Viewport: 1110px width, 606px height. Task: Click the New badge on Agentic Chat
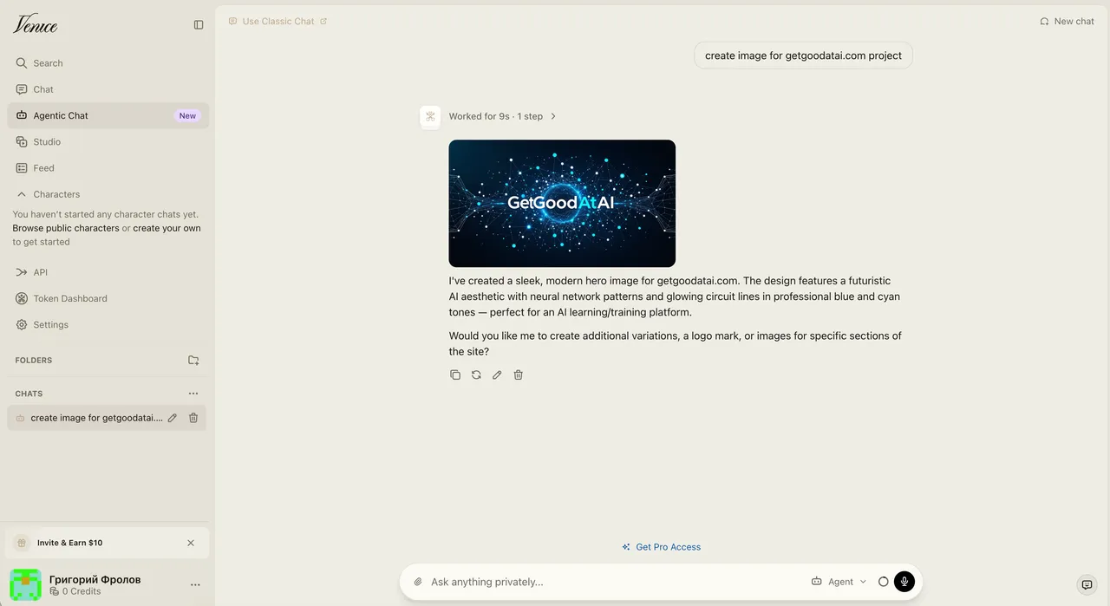click(187, 116)
